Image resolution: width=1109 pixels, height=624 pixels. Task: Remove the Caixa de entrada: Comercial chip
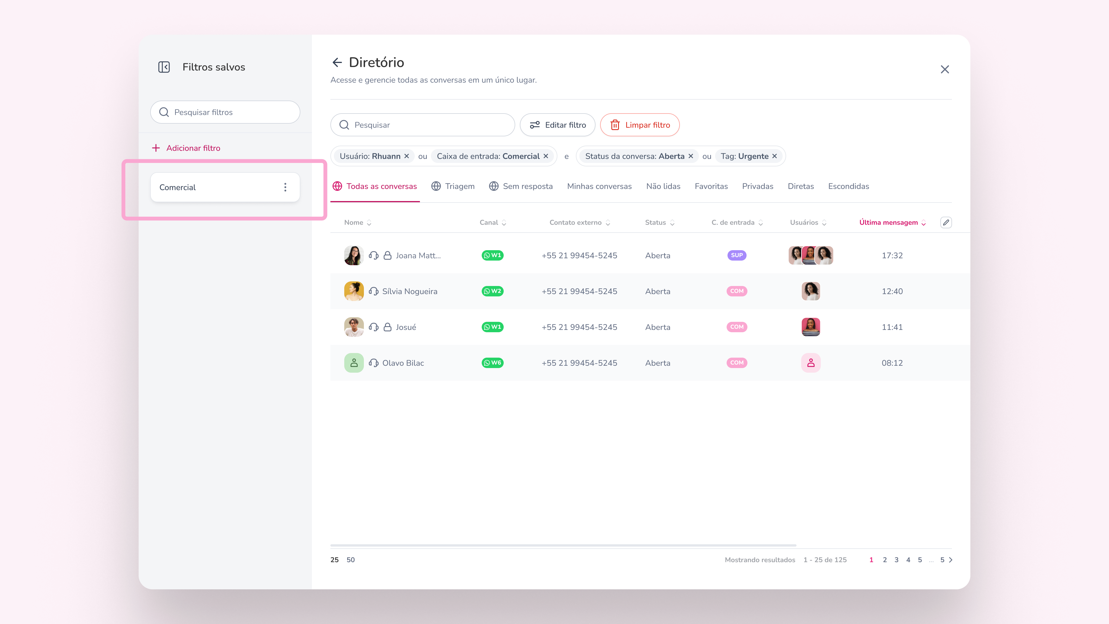click(x=546, y=156)
